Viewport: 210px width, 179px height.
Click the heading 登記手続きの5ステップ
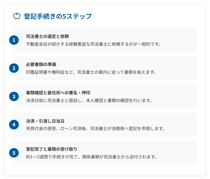pos(58,16)
